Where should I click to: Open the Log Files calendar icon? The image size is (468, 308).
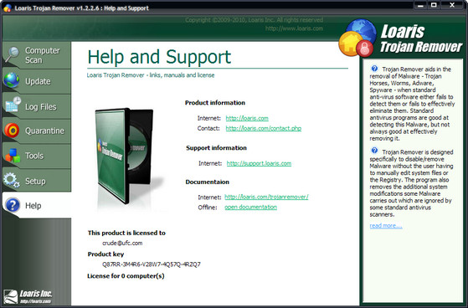13,105
